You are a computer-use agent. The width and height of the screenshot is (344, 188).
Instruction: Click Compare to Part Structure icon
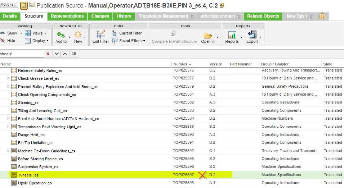(x=173, y=33)
